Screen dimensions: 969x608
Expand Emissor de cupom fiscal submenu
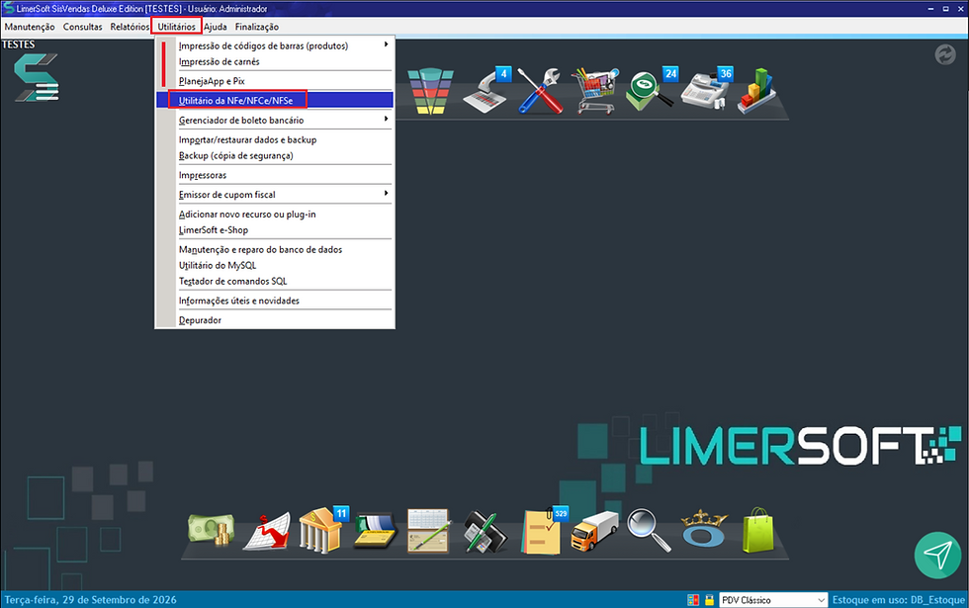[x=276, y=194]
